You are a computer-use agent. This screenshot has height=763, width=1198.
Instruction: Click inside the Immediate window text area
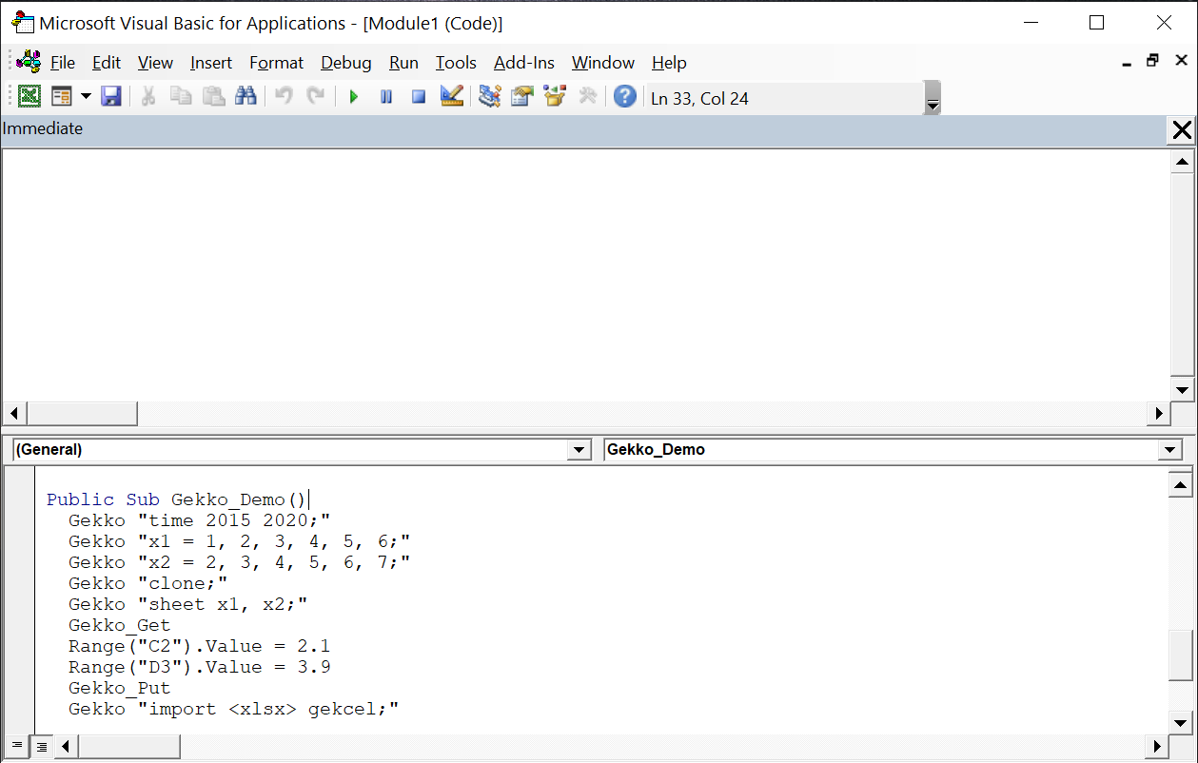tap(585, 276)
